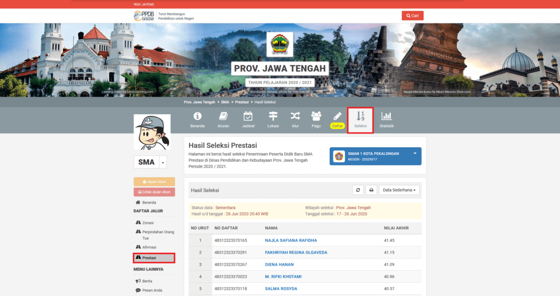Click the Cari search button

tap(412, 16)
